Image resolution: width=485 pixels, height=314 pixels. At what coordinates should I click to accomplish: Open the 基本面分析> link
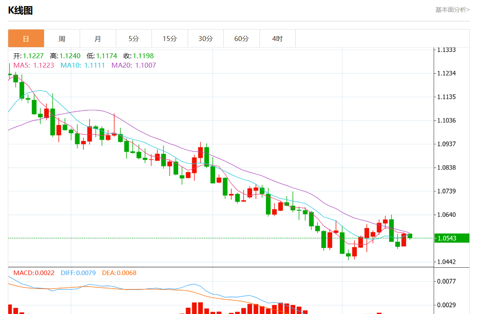[x=452, y=10]
